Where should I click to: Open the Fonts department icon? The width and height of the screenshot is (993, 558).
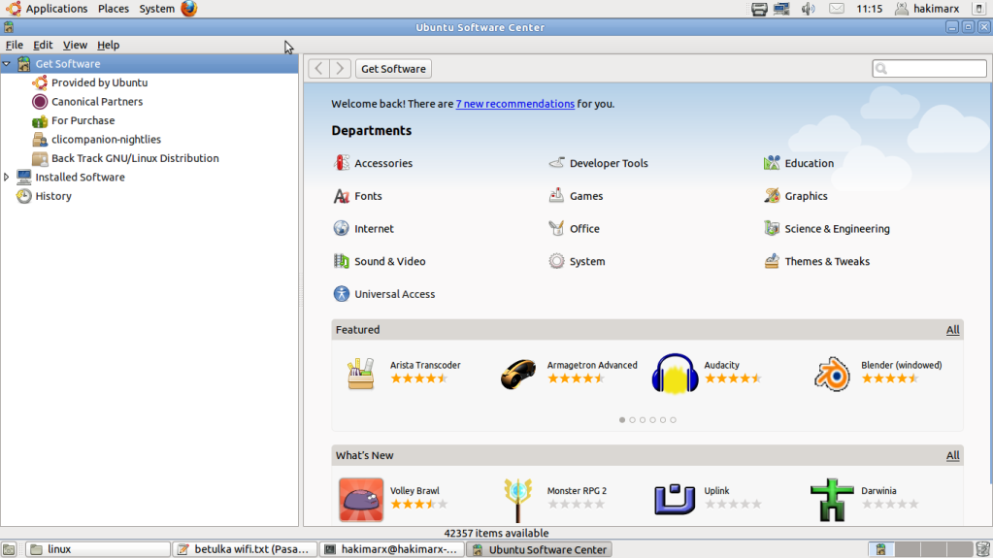(x=342, y=196)
